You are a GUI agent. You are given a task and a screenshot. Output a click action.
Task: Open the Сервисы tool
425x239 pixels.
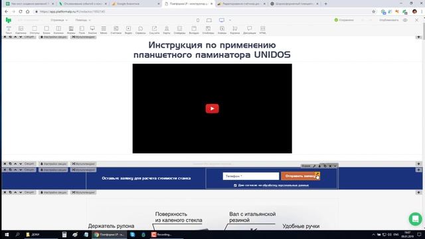pos(140,30)
